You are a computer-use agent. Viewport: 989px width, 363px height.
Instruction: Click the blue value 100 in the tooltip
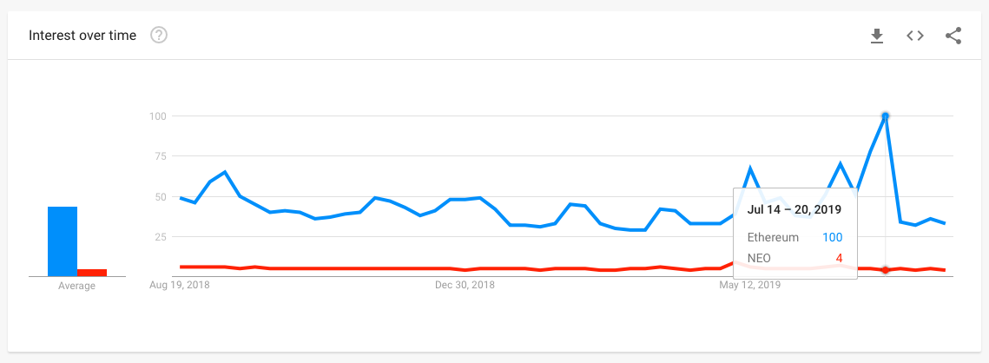pos(832,237)
